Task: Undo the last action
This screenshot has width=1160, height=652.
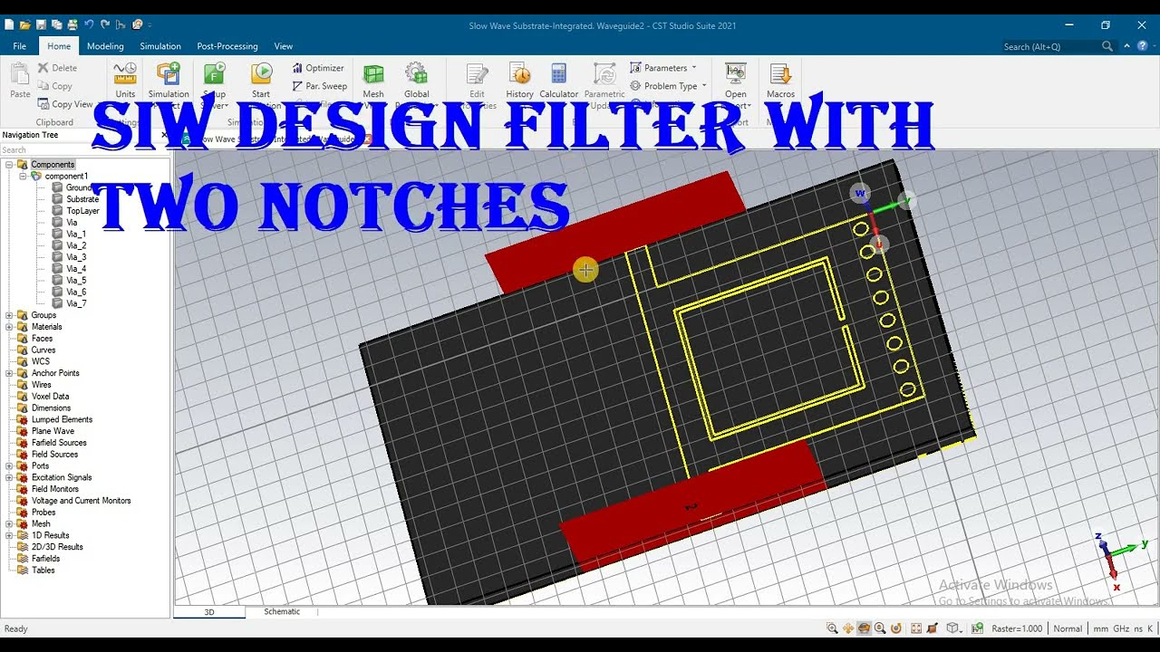Action: coord(89,24)
